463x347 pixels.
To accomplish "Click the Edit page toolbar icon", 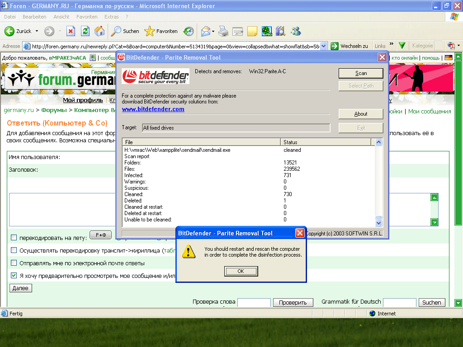I will (x=238, y=31).
